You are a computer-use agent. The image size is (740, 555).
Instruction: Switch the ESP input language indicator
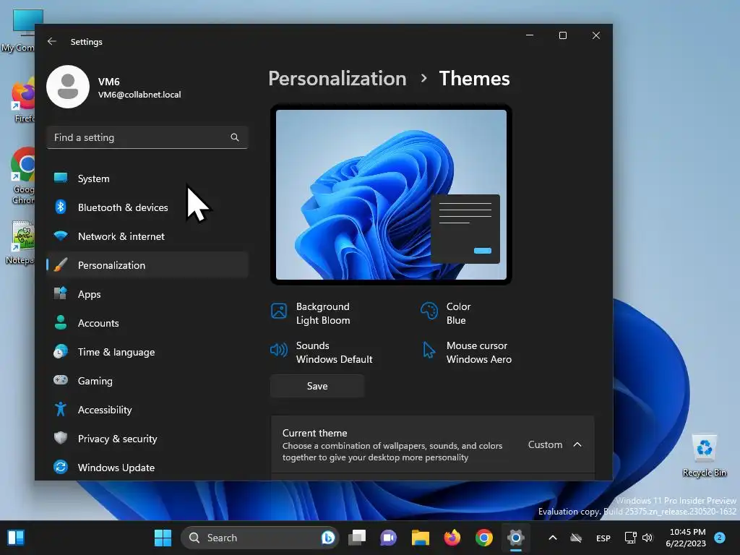[603, 538]
